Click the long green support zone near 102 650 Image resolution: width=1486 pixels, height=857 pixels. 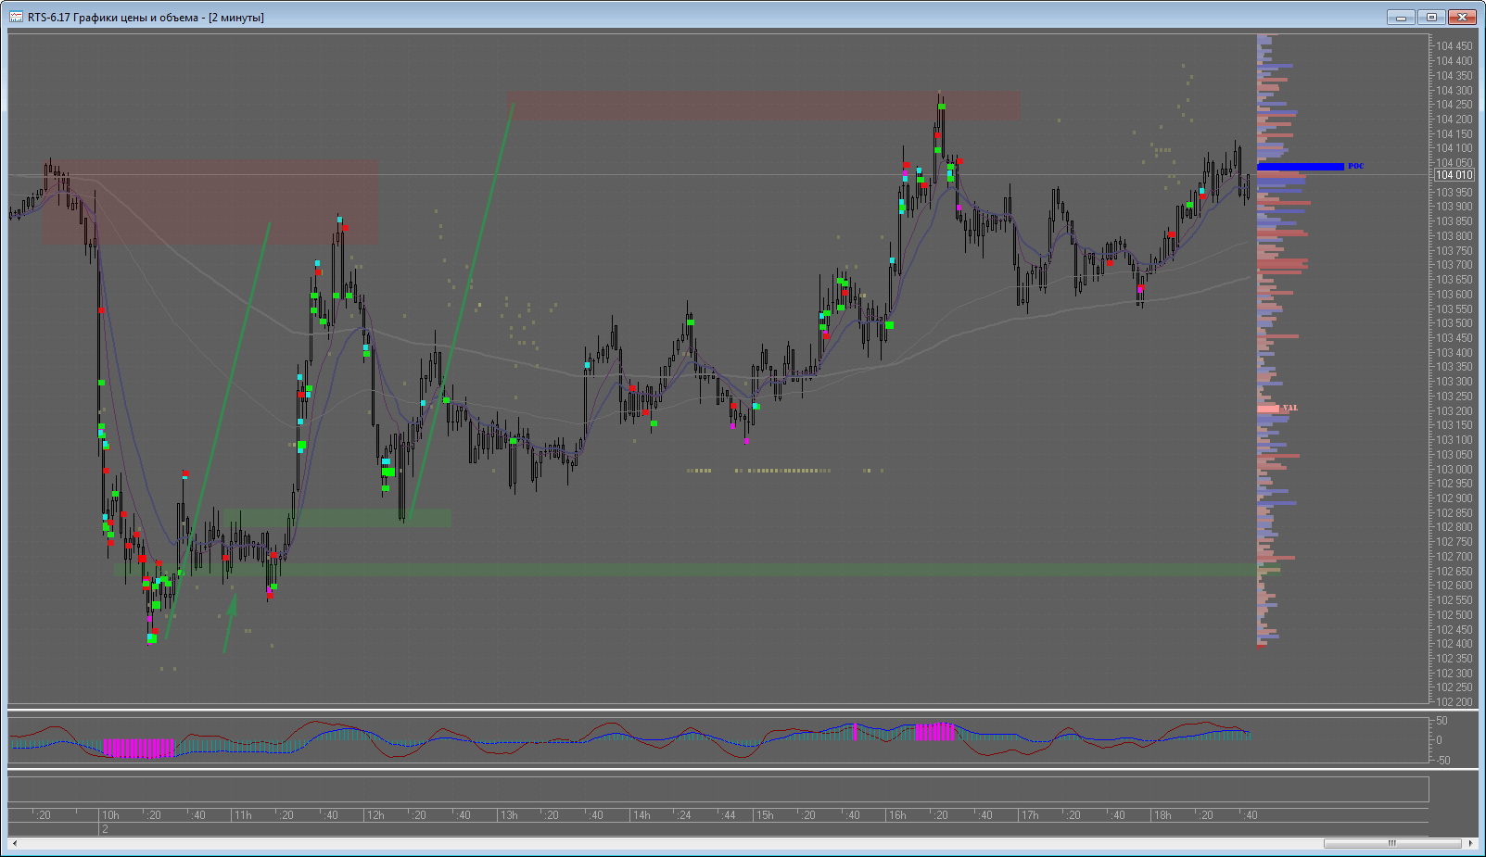(x=686, y=570)
